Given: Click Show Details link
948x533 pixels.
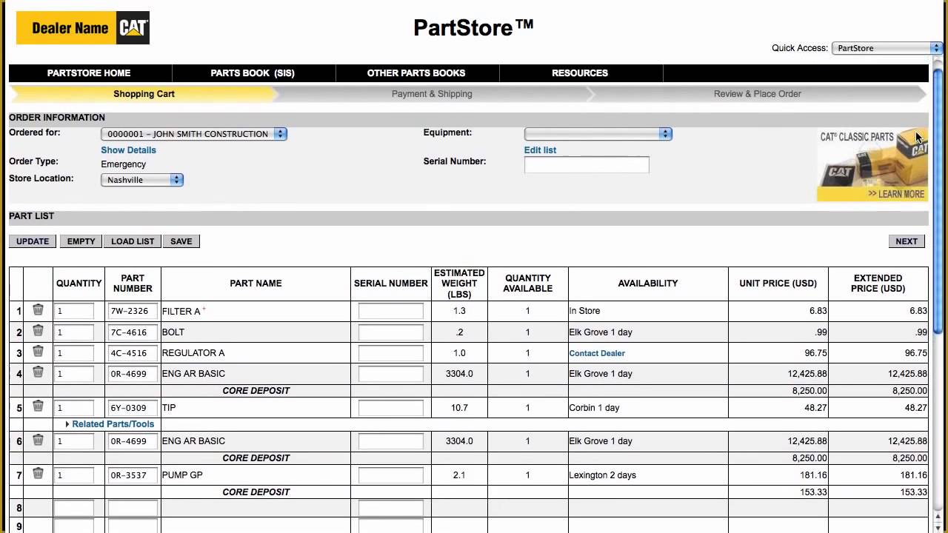Looking at the screenshot, I should tap(128, 150).
